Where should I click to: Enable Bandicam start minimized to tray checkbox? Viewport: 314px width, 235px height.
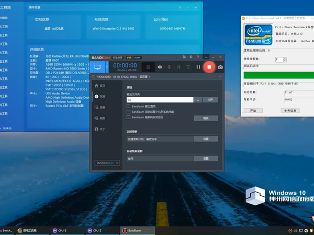(x=129, y=112)
